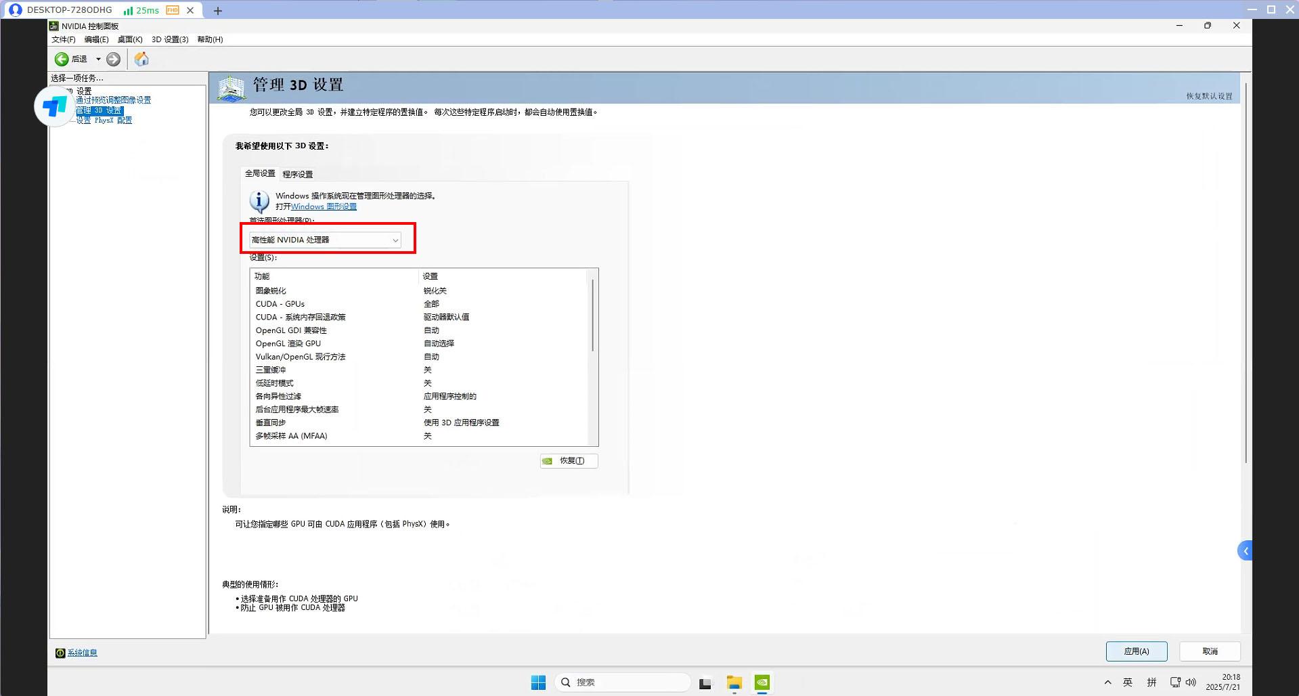Click the 25ms latency signal indicator
Screen dimensions: 1299x696
click(x=141, y=10)
